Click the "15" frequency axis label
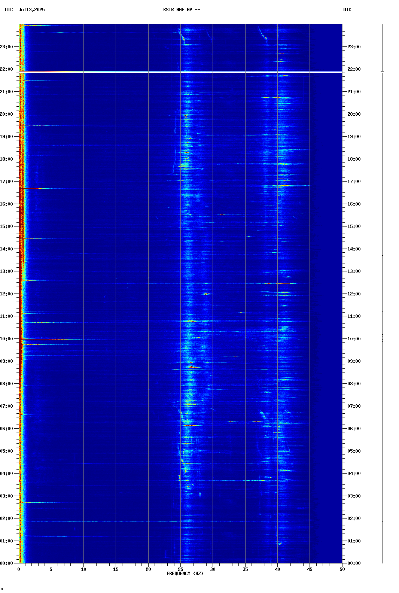The width and height of the screenshot is (399, 593). pos(116,569)
